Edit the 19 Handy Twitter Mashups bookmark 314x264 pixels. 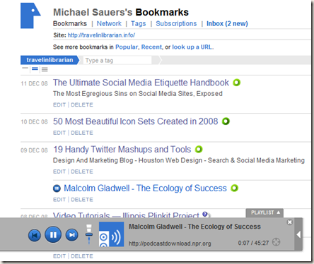coord(59,172)
